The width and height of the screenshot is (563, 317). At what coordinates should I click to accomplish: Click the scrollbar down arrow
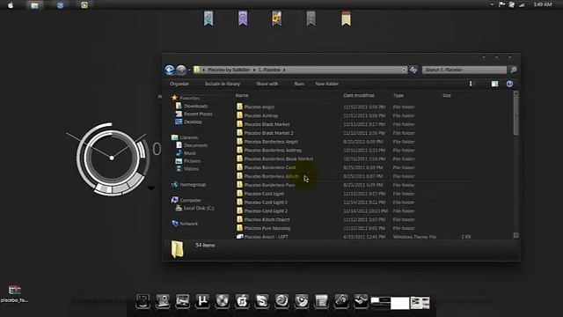(x=516, y=235)
